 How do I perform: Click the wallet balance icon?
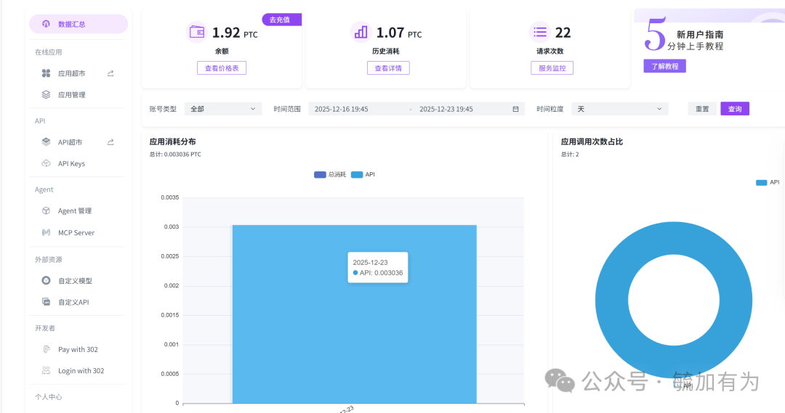(x=197, y=33)
